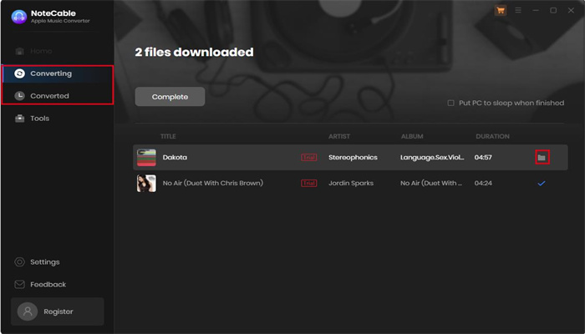Click the Jordin Sparks artist name
This screenshot has width=585, height=334.
(351, 183)
